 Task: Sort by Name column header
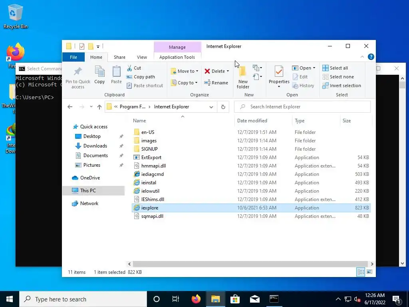[x=139, y=121]
